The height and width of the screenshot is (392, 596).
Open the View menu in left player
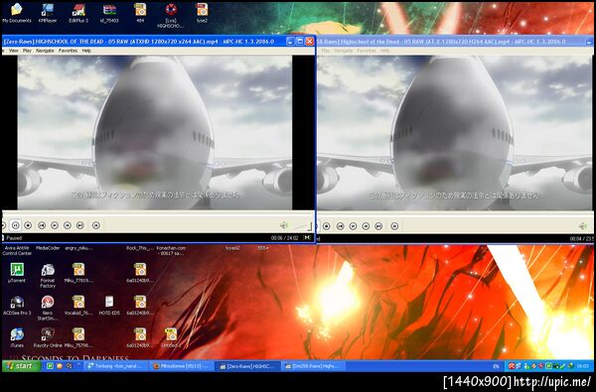[x=13, y=51]
